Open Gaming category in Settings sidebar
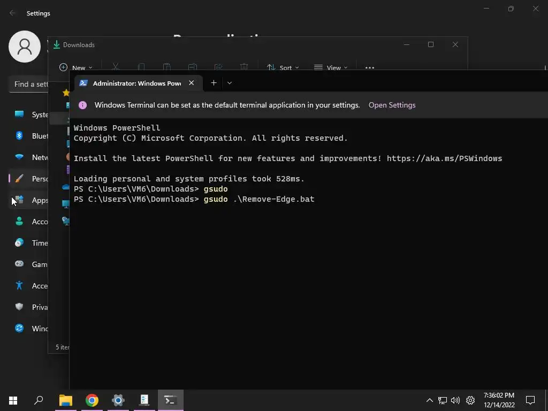 [x=28, y=264]
